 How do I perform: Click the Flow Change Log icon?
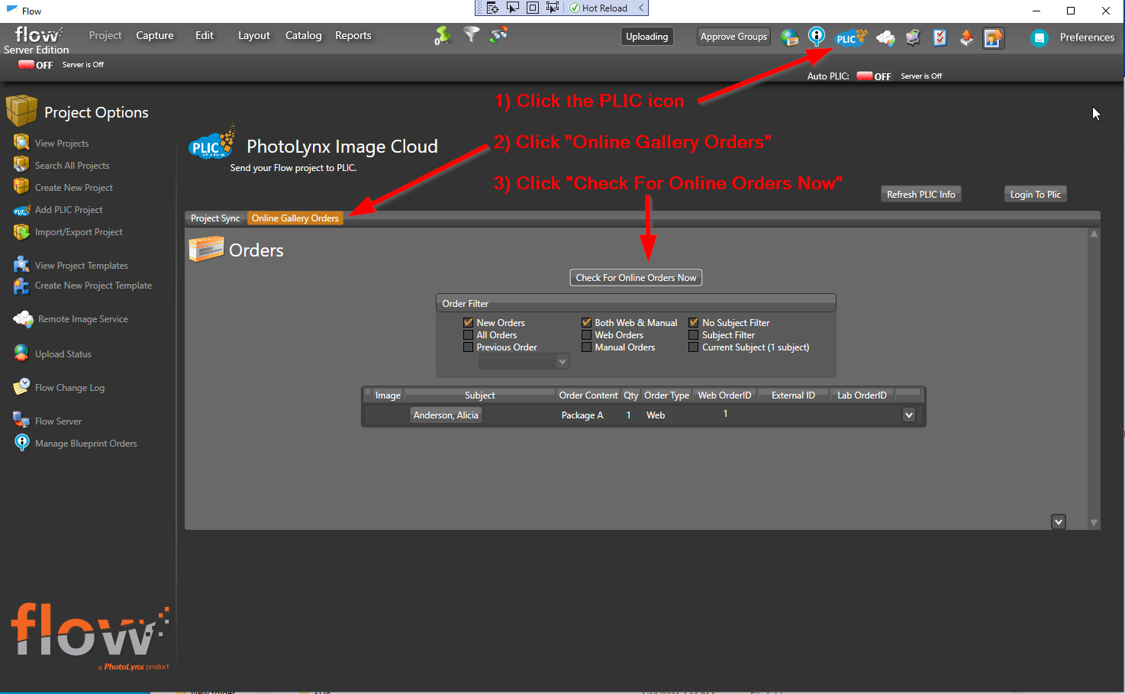coord(21,386)
